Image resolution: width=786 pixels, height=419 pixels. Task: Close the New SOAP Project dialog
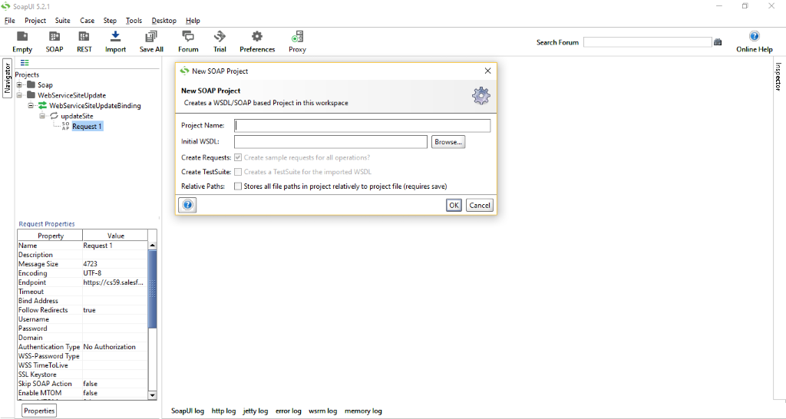(487, 71)
